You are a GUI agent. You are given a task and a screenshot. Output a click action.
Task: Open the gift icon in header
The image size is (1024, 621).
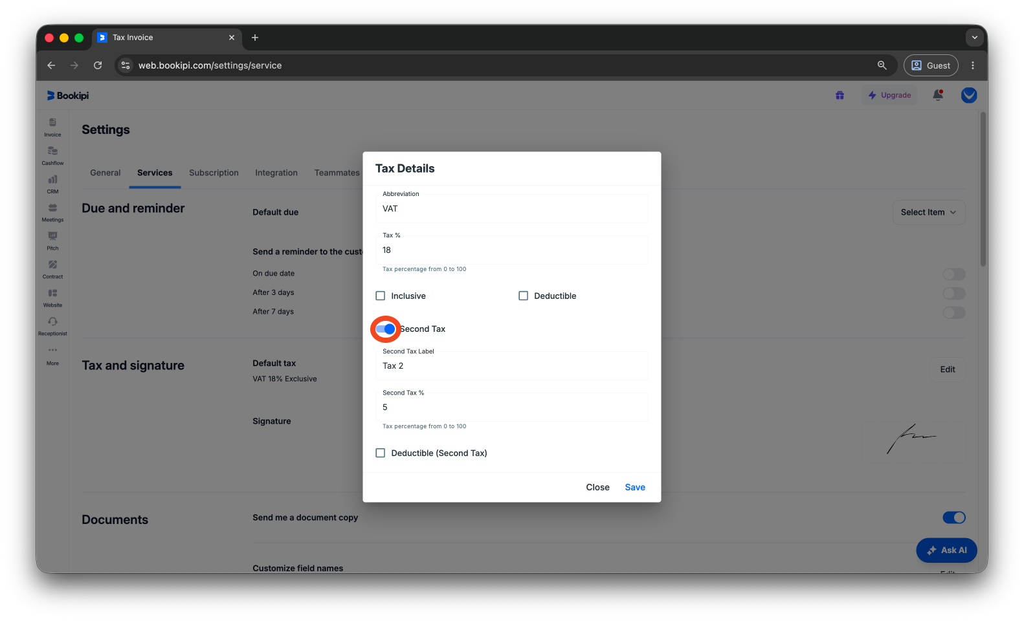840,95
